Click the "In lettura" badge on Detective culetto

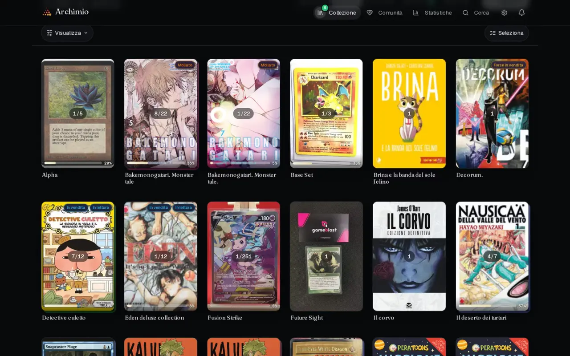point(101,207)
